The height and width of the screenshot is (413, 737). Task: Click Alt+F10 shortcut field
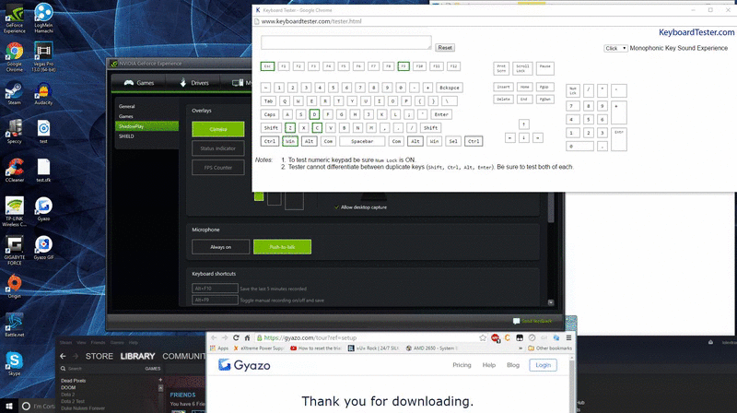click(x=215, y=289)
